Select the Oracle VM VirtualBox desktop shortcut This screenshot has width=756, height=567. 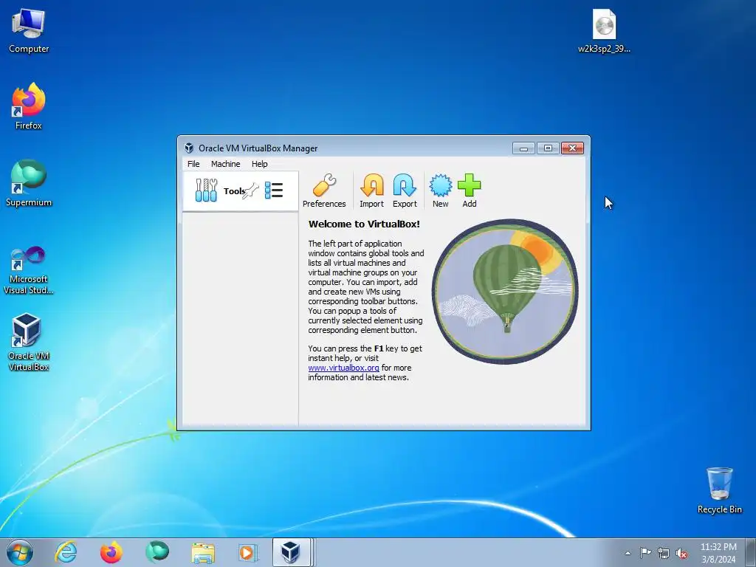29,342
